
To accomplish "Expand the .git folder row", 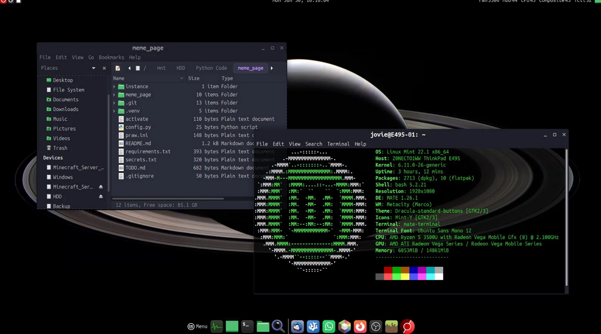I will [114, 103].
